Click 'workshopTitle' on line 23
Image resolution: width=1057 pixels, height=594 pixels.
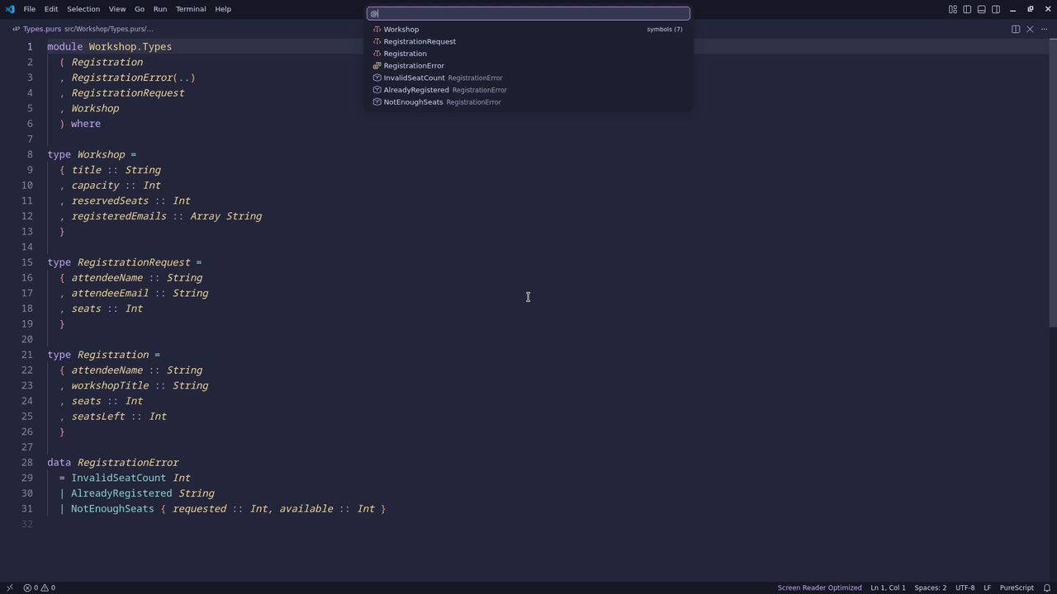tap(110, 385)
